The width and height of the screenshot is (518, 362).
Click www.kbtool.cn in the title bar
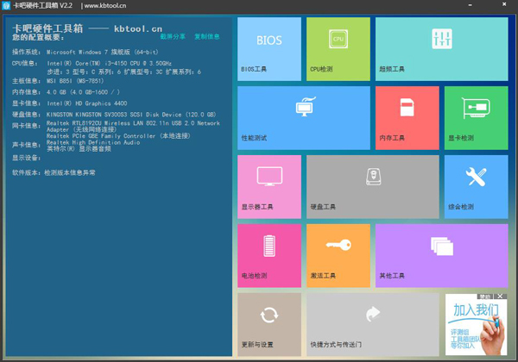pos(105,6)
